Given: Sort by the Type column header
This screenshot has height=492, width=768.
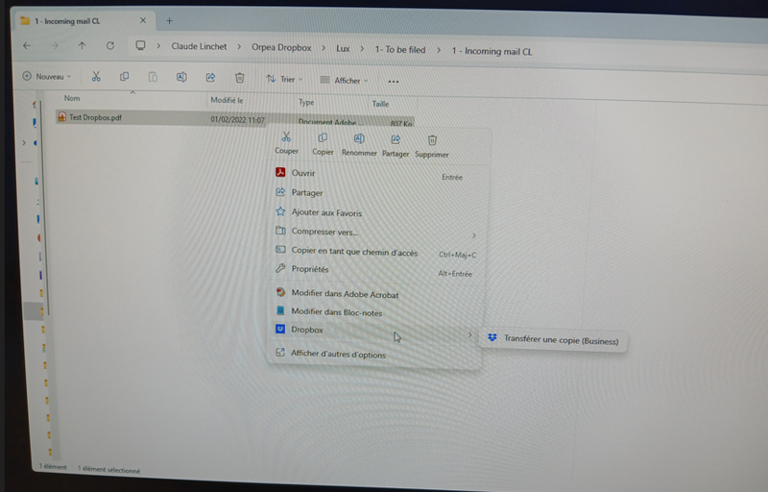Looking at the screenshot, I should click(306, 102).
